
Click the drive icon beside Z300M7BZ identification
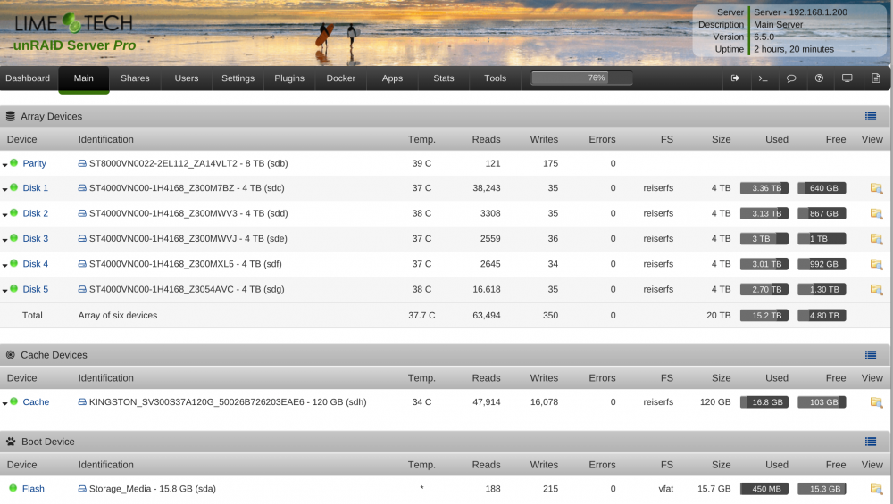[x=82, y=188]
